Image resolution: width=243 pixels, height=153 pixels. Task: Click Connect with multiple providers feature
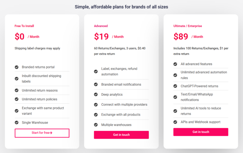click(x=124, y=105)
